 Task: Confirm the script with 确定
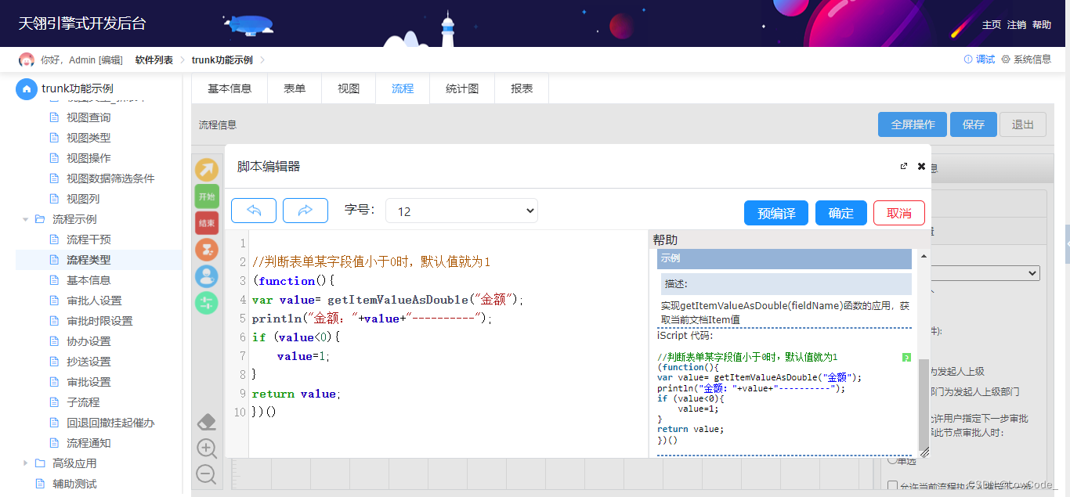point(841,213)
